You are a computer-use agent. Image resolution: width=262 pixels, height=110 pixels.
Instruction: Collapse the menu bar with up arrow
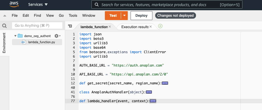[x=5, y=16]
